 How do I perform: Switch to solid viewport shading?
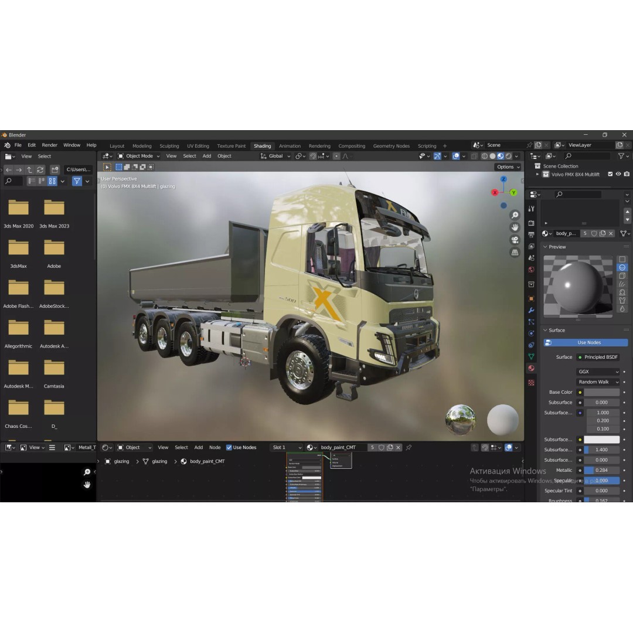(x=492, y=156)
